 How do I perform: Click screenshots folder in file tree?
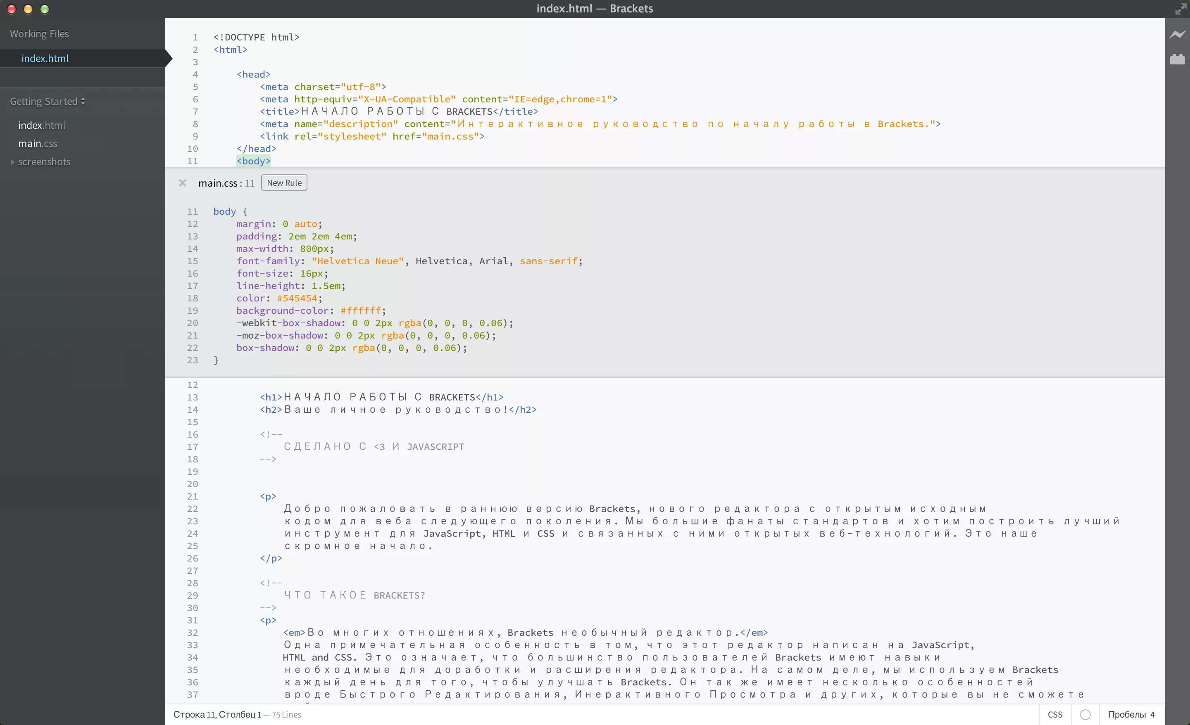(44, 161)
